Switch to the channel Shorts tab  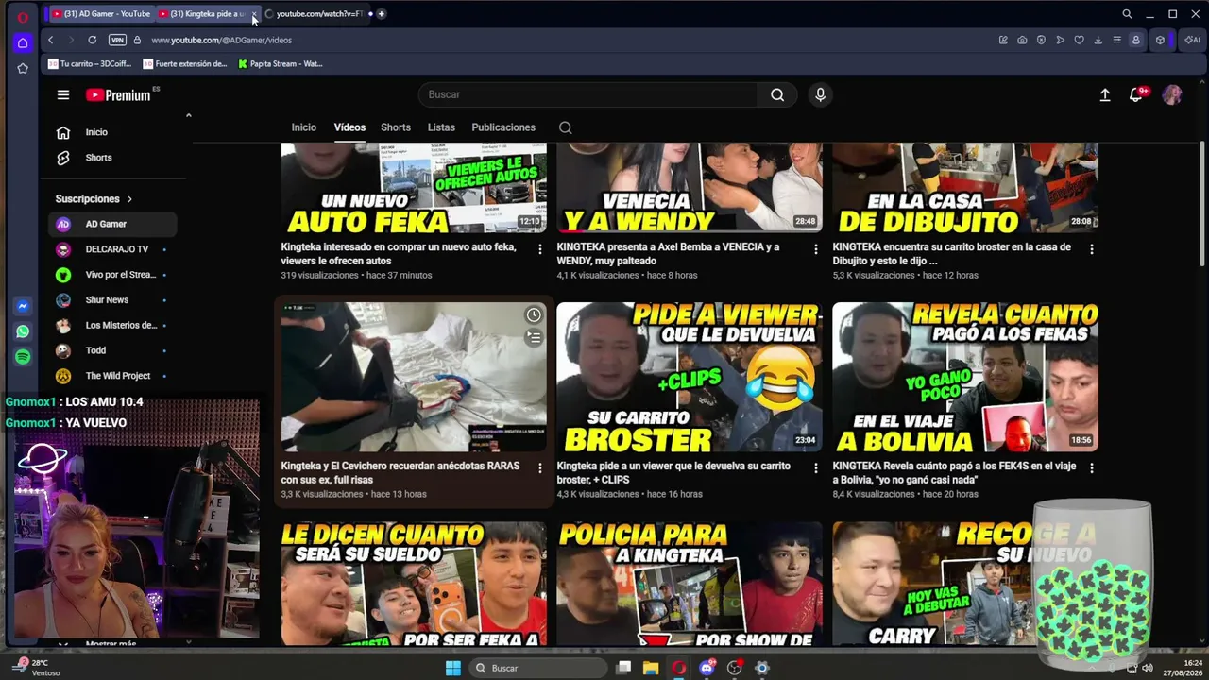(x=396, y=127)
